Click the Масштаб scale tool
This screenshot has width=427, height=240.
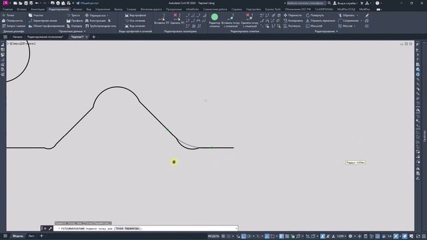(x=314, y=26)
